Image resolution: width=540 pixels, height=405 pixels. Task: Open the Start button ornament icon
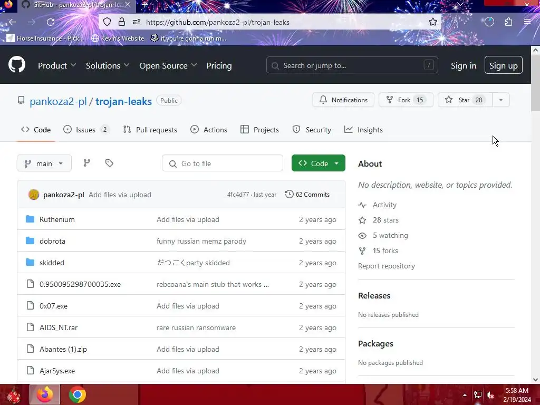click(x=14, y=394)
